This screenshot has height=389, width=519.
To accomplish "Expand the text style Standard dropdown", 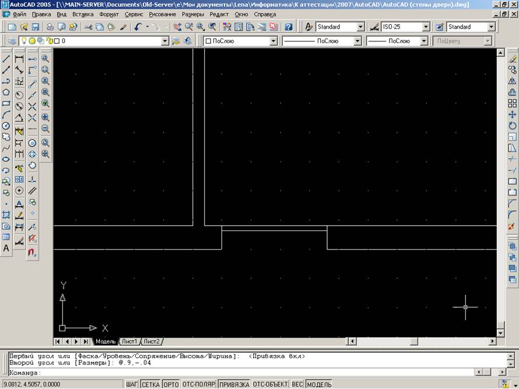I will 361,27.
